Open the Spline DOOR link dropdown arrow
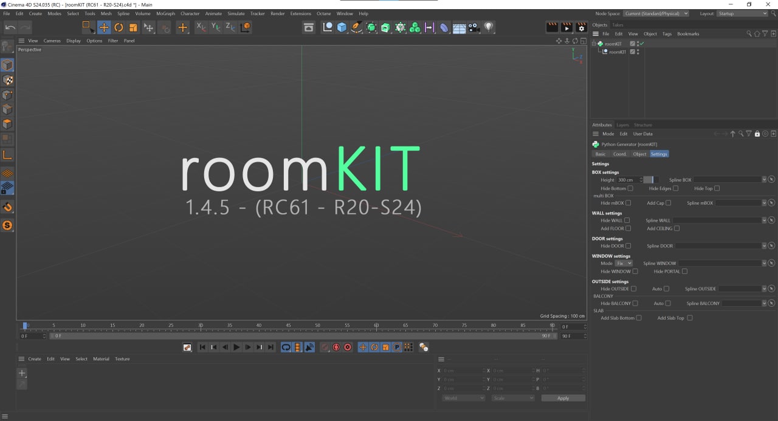Image resolution: width=778 pixels, height=421 pixels. pyautogui.click(x=764, y=246)
